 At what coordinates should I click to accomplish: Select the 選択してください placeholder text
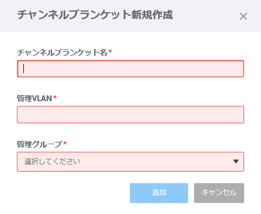[x=52, y=162]
